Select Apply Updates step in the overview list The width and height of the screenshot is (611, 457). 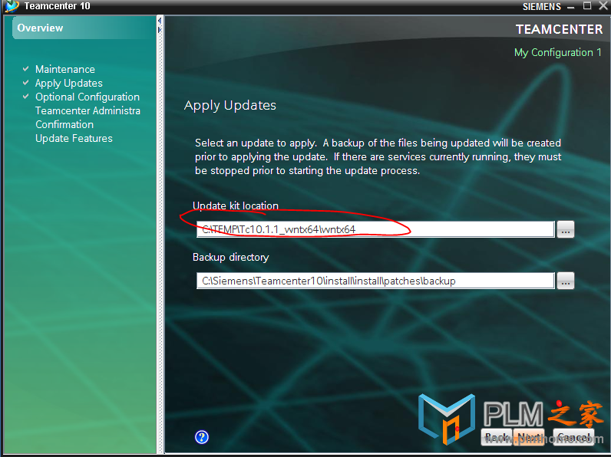click(69, 84)
